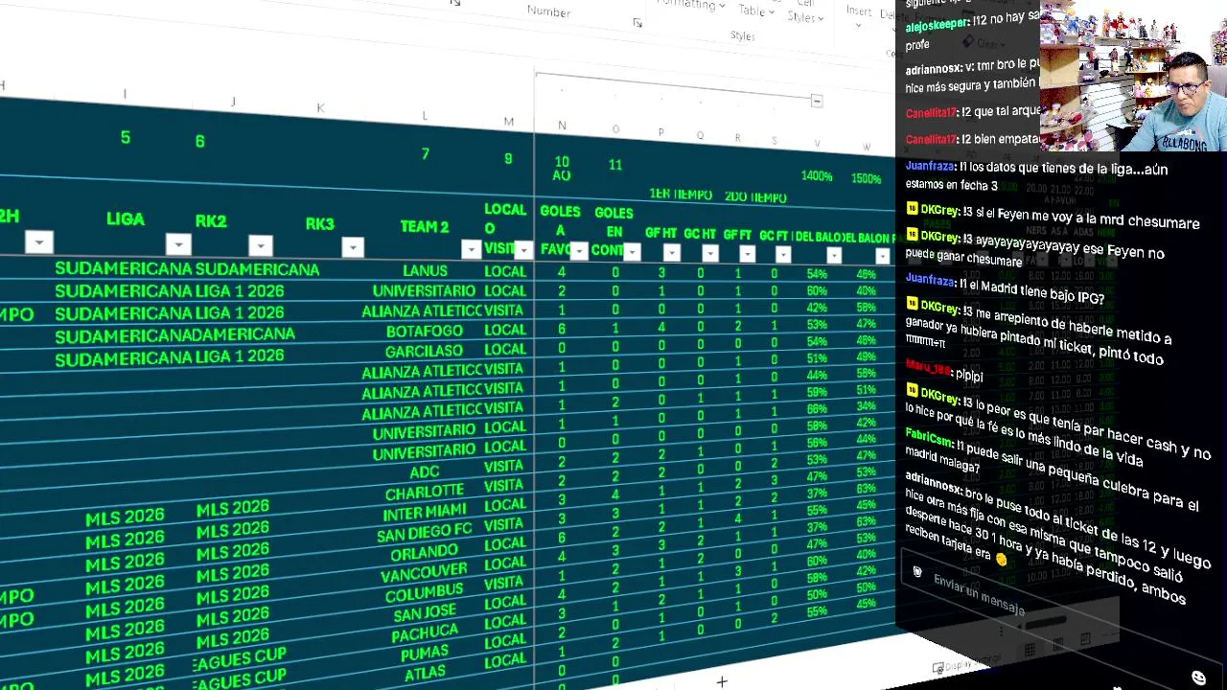1227x690 pixels.
Task: Select the ORLANDO team cell
Action: coord(425,553)
